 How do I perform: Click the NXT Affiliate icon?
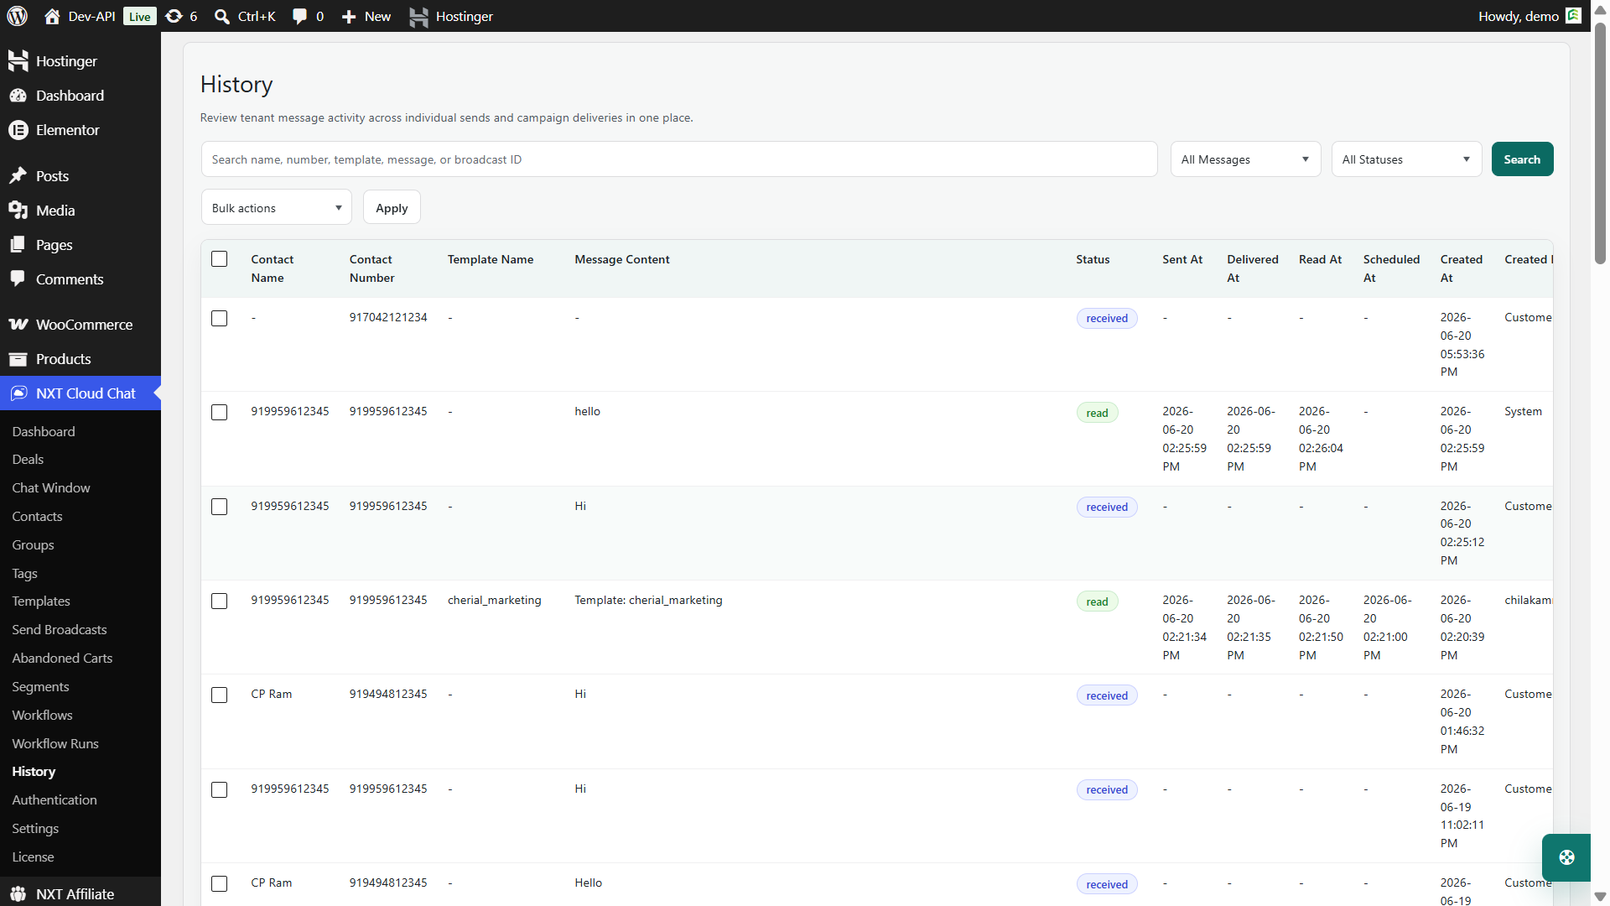coord(18,894)
